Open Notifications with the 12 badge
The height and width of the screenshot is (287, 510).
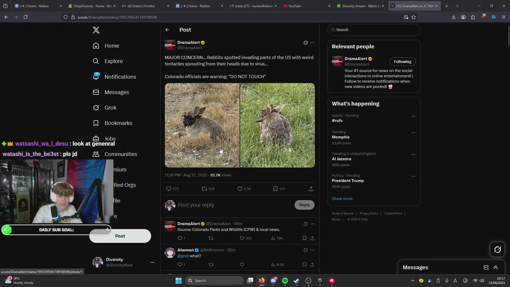pyautogui.click(x=114, y=77)
